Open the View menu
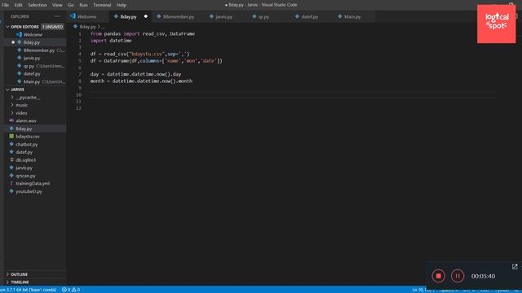This screenshot has width=522, height=293. click(x=57, y=5)
